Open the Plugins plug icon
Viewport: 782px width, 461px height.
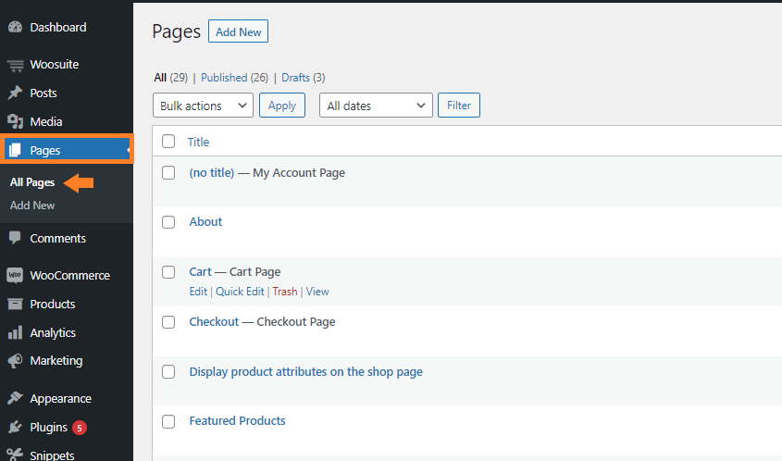[16, 427]
